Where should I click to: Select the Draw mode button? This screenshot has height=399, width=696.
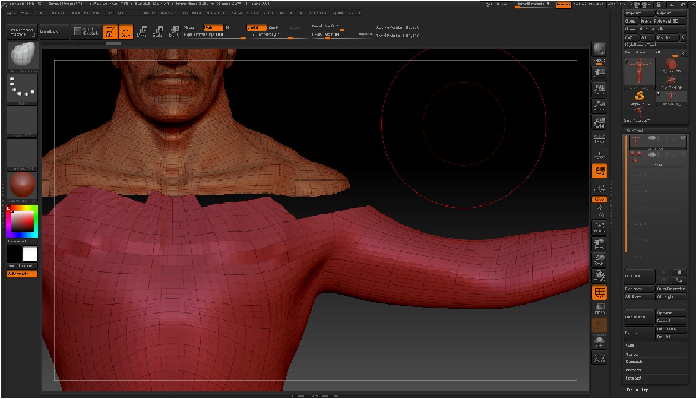[x=126, y=31]
